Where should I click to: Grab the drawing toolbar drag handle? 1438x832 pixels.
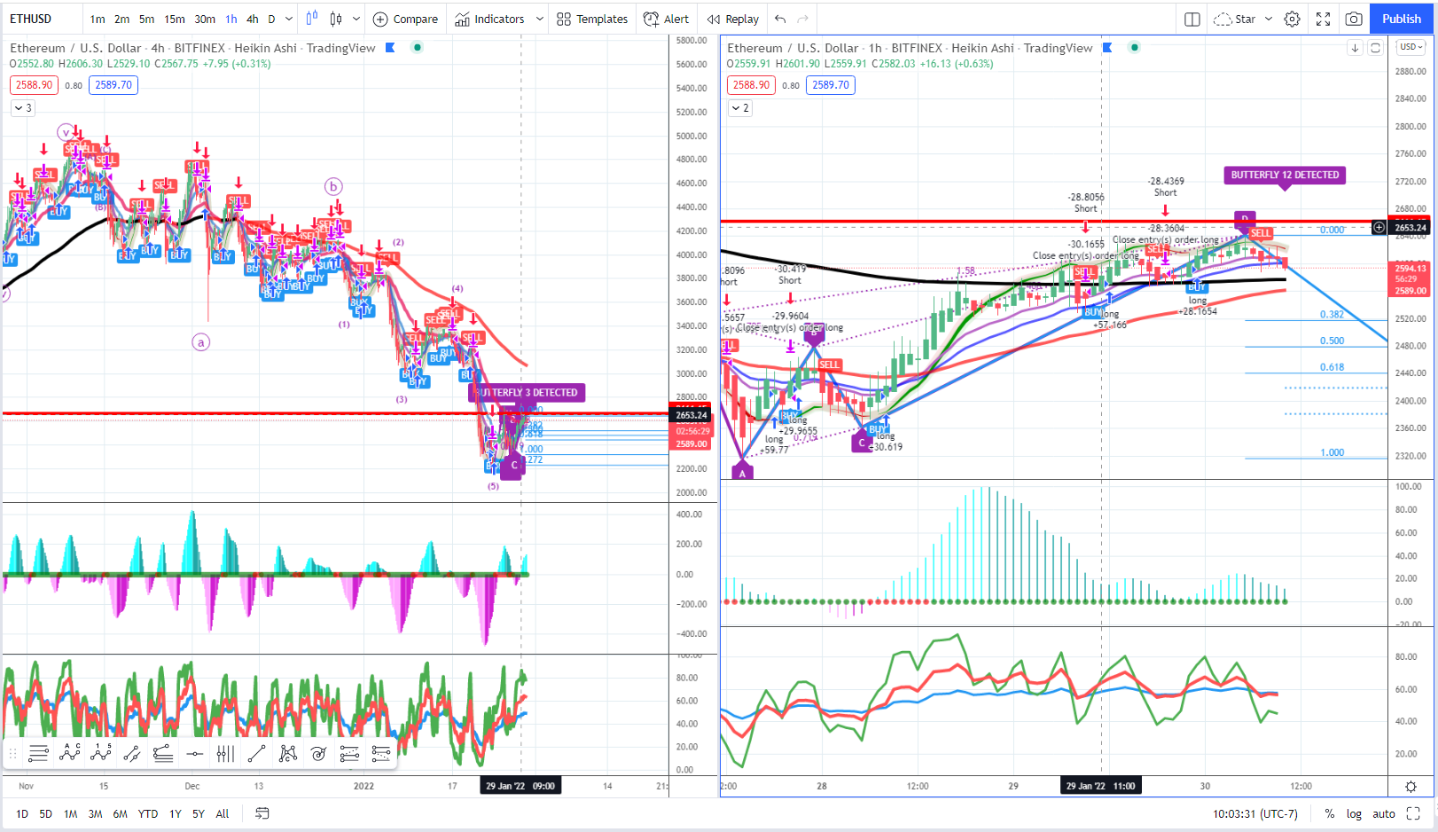coord(12,754)
